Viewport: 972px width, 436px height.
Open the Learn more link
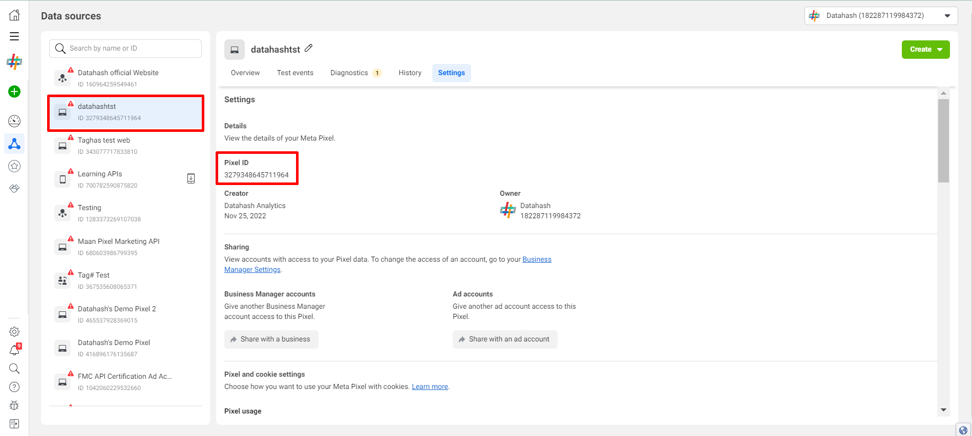pyautogui.click(x=430, y=386)
